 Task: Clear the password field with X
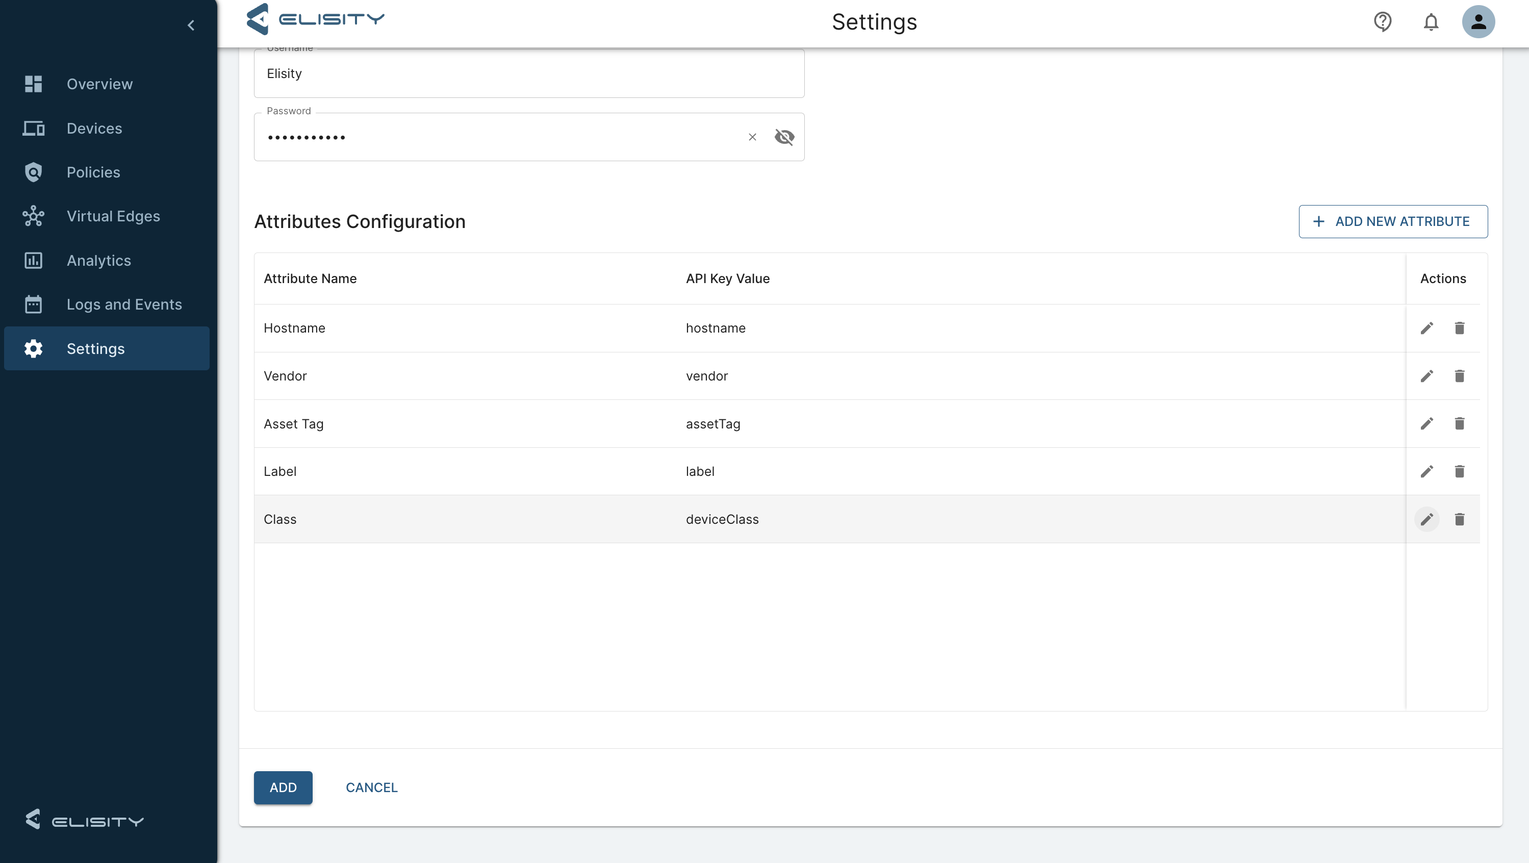(752, 137)
